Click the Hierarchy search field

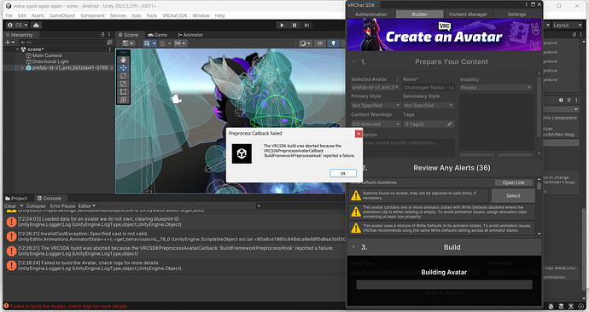64,43
